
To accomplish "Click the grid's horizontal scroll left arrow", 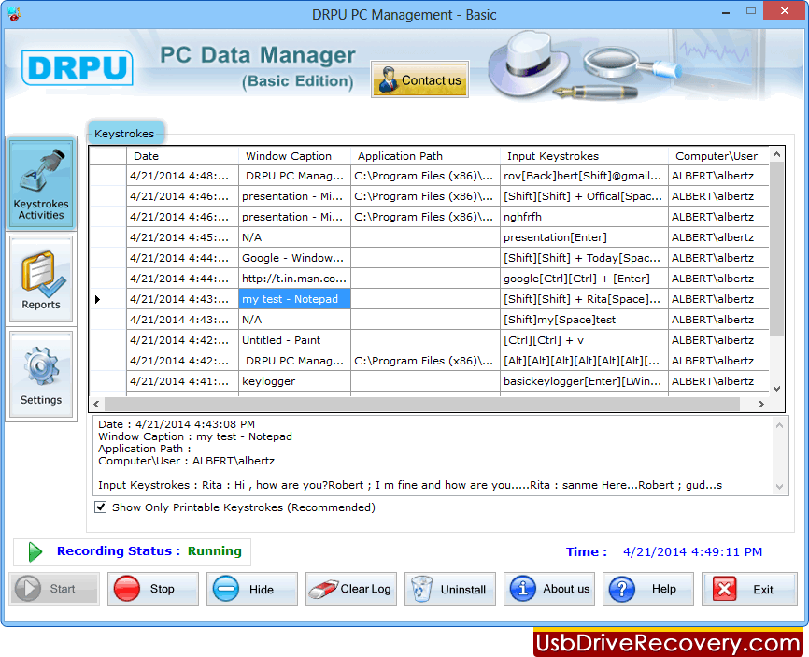I will coord(96,404).
